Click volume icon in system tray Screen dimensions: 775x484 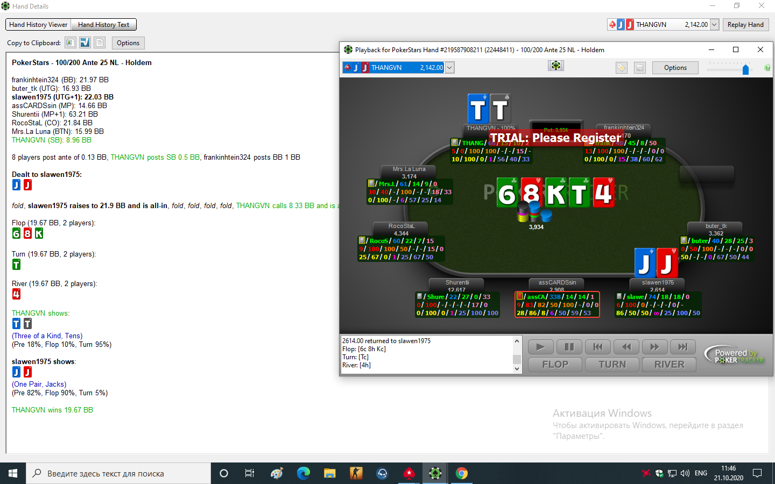tap(685, 473)
